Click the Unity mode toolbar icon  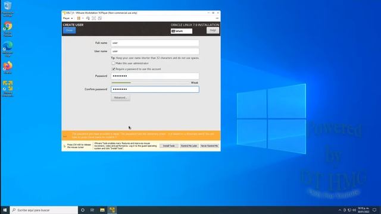click(x=99, y=18)
